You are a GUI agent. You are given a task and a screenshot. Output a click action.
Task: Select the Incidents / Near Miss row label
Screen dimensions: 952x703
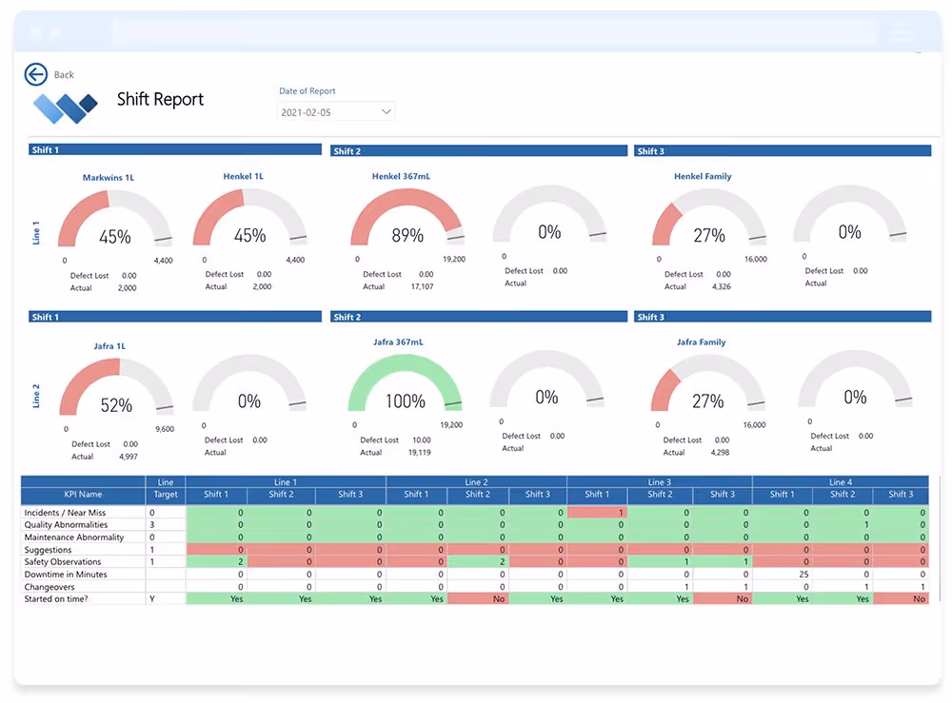pos(65,513)
